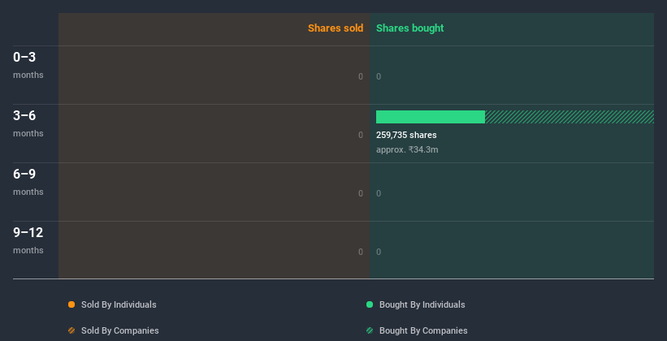667x341 pixels.
Task: Click the striped Sold By Companies legend icon
Action: click(x=71, y=330)
